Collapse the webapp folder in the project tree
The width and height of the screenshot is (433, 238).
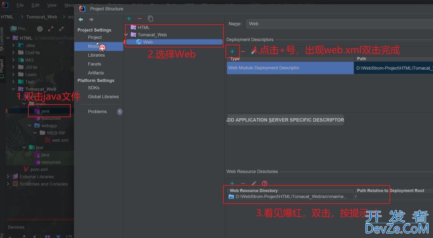pos(29,125)
